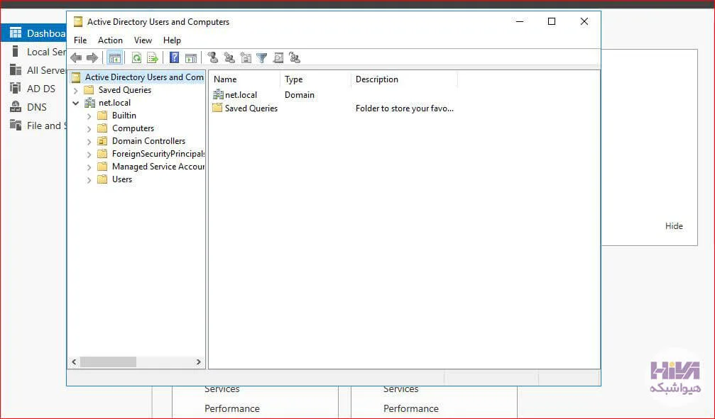
Task: Click the tree pane horizontal scrollbar thumb
Action: (108, 362)
